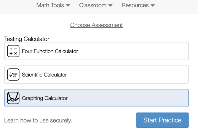Click the arrow next to Classroom
This screenshot has width=198, height=131.
(111, 6)
